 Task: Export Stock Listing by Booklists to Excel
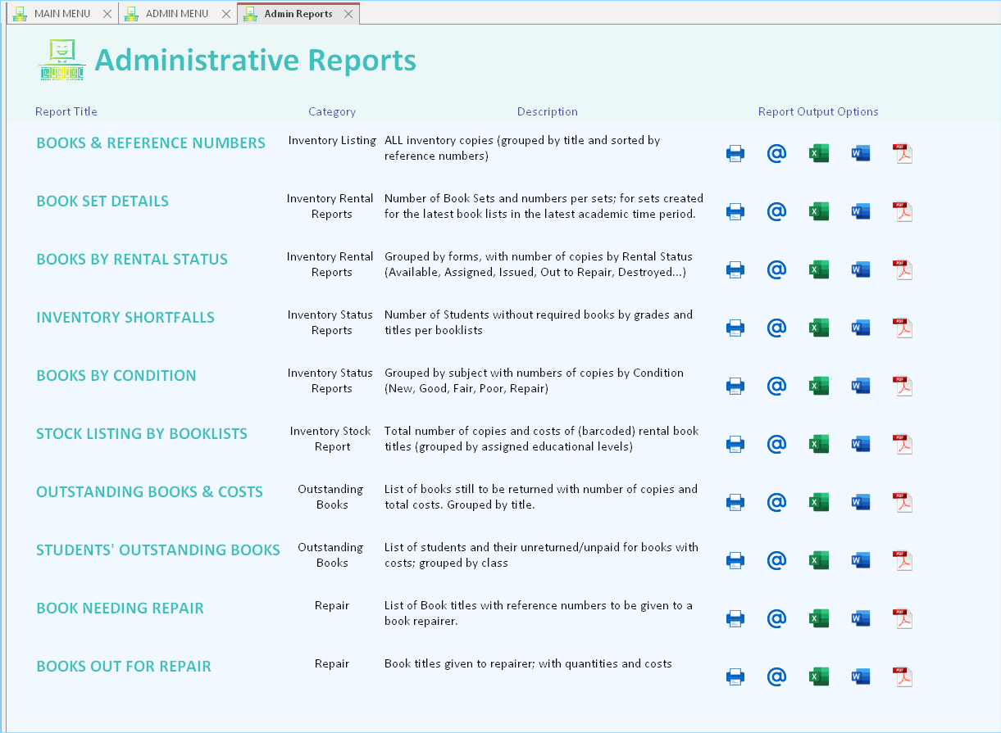819,444
